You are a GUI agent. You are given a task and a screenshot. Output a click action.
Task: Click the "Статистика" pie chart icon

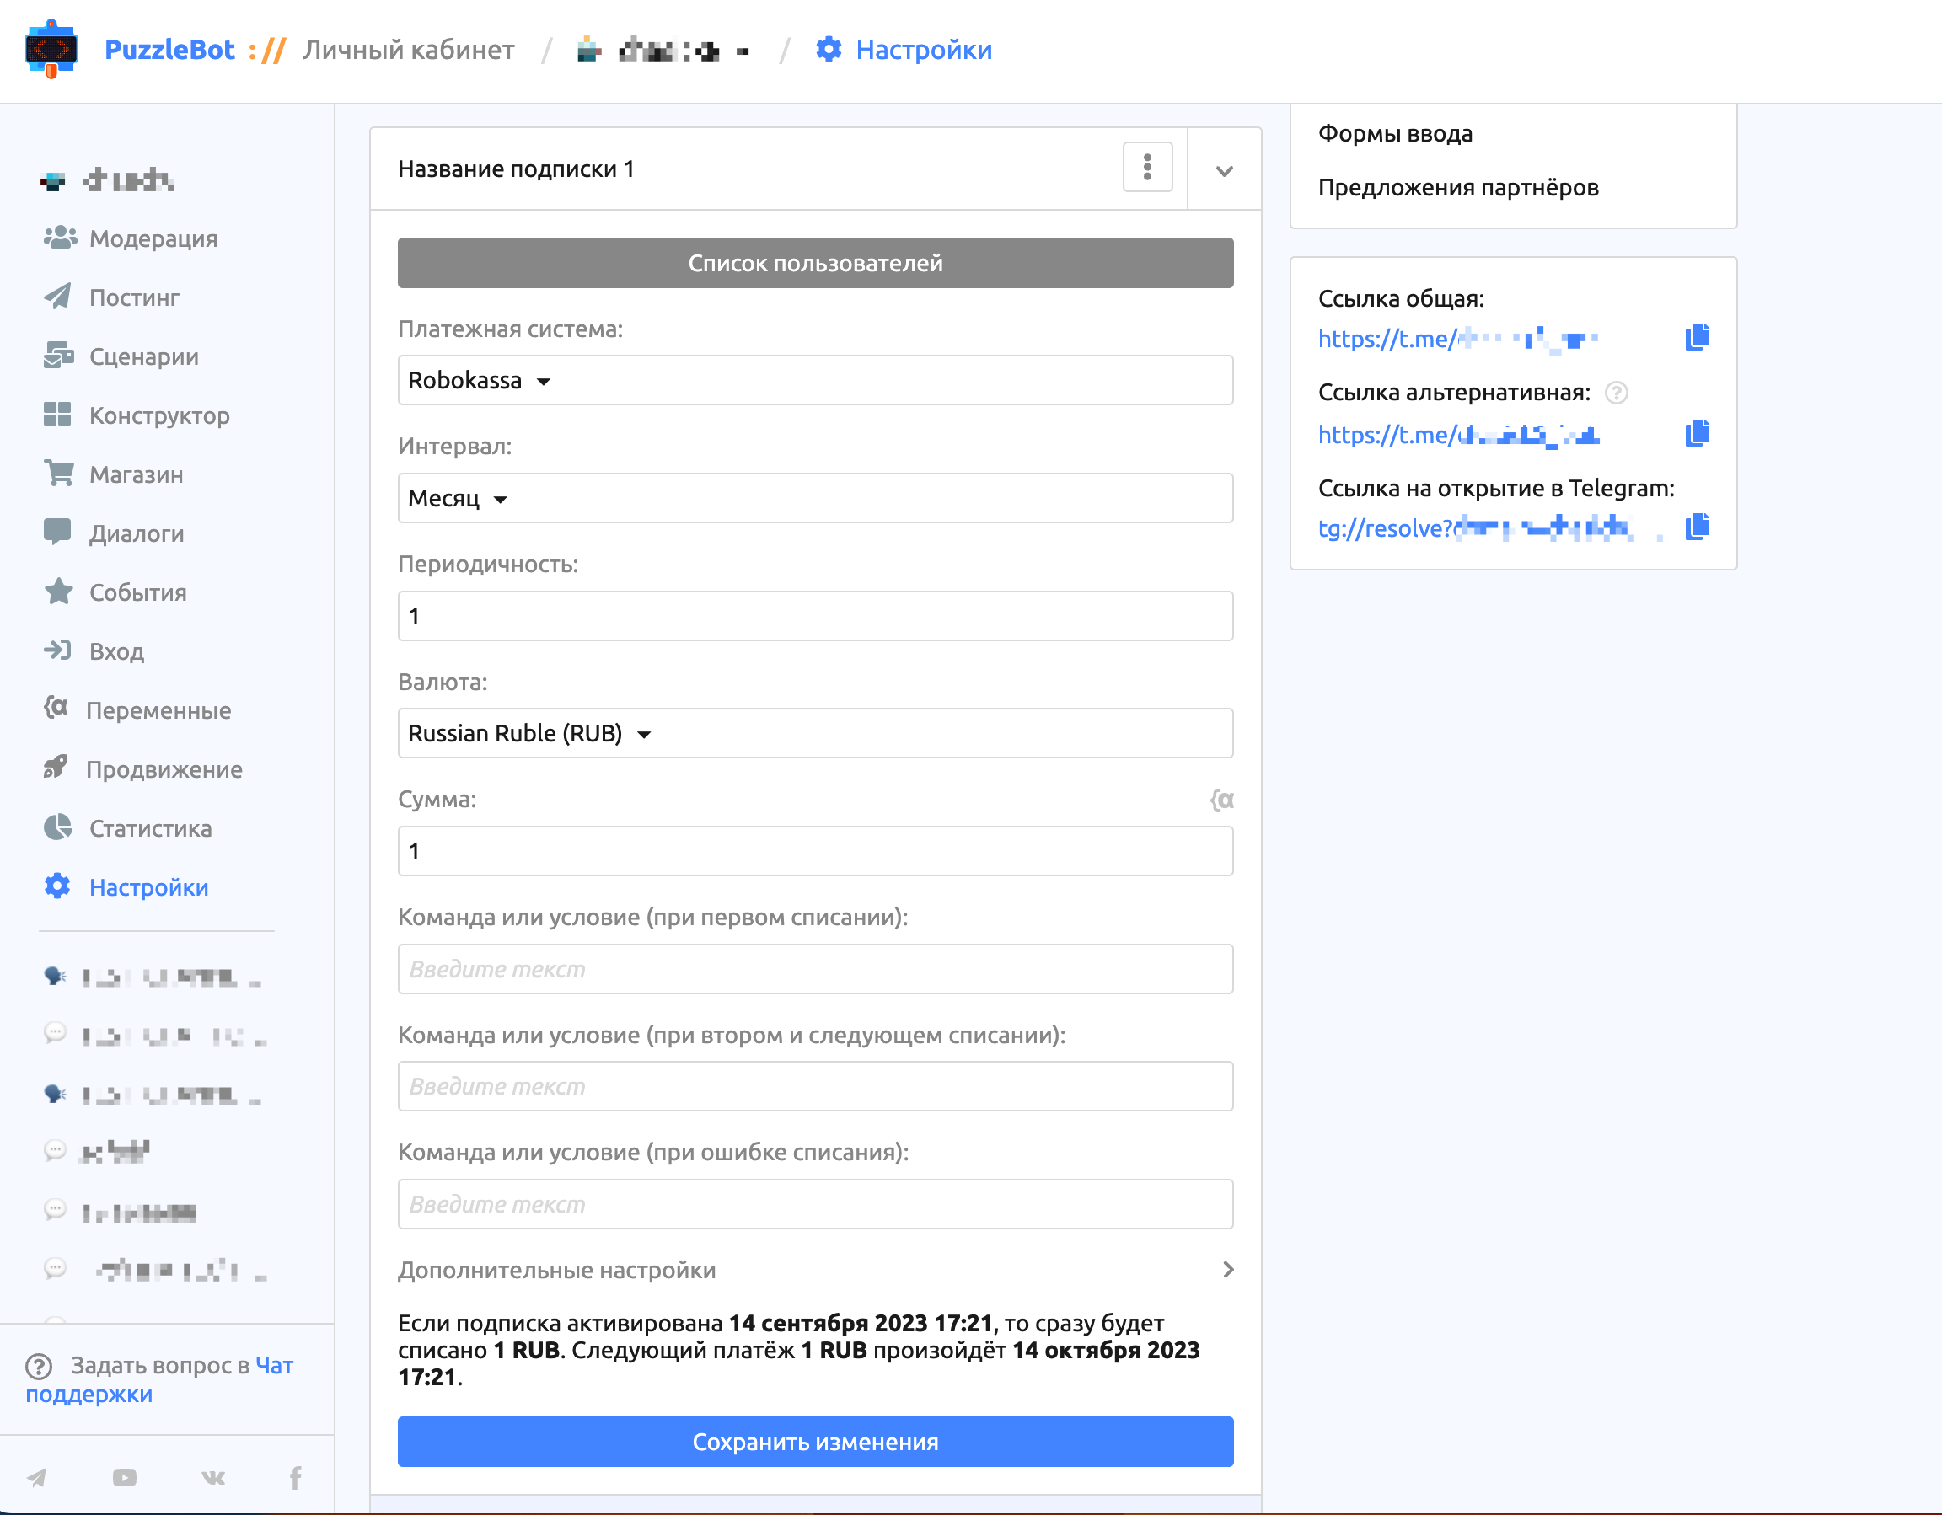(58, 827)
